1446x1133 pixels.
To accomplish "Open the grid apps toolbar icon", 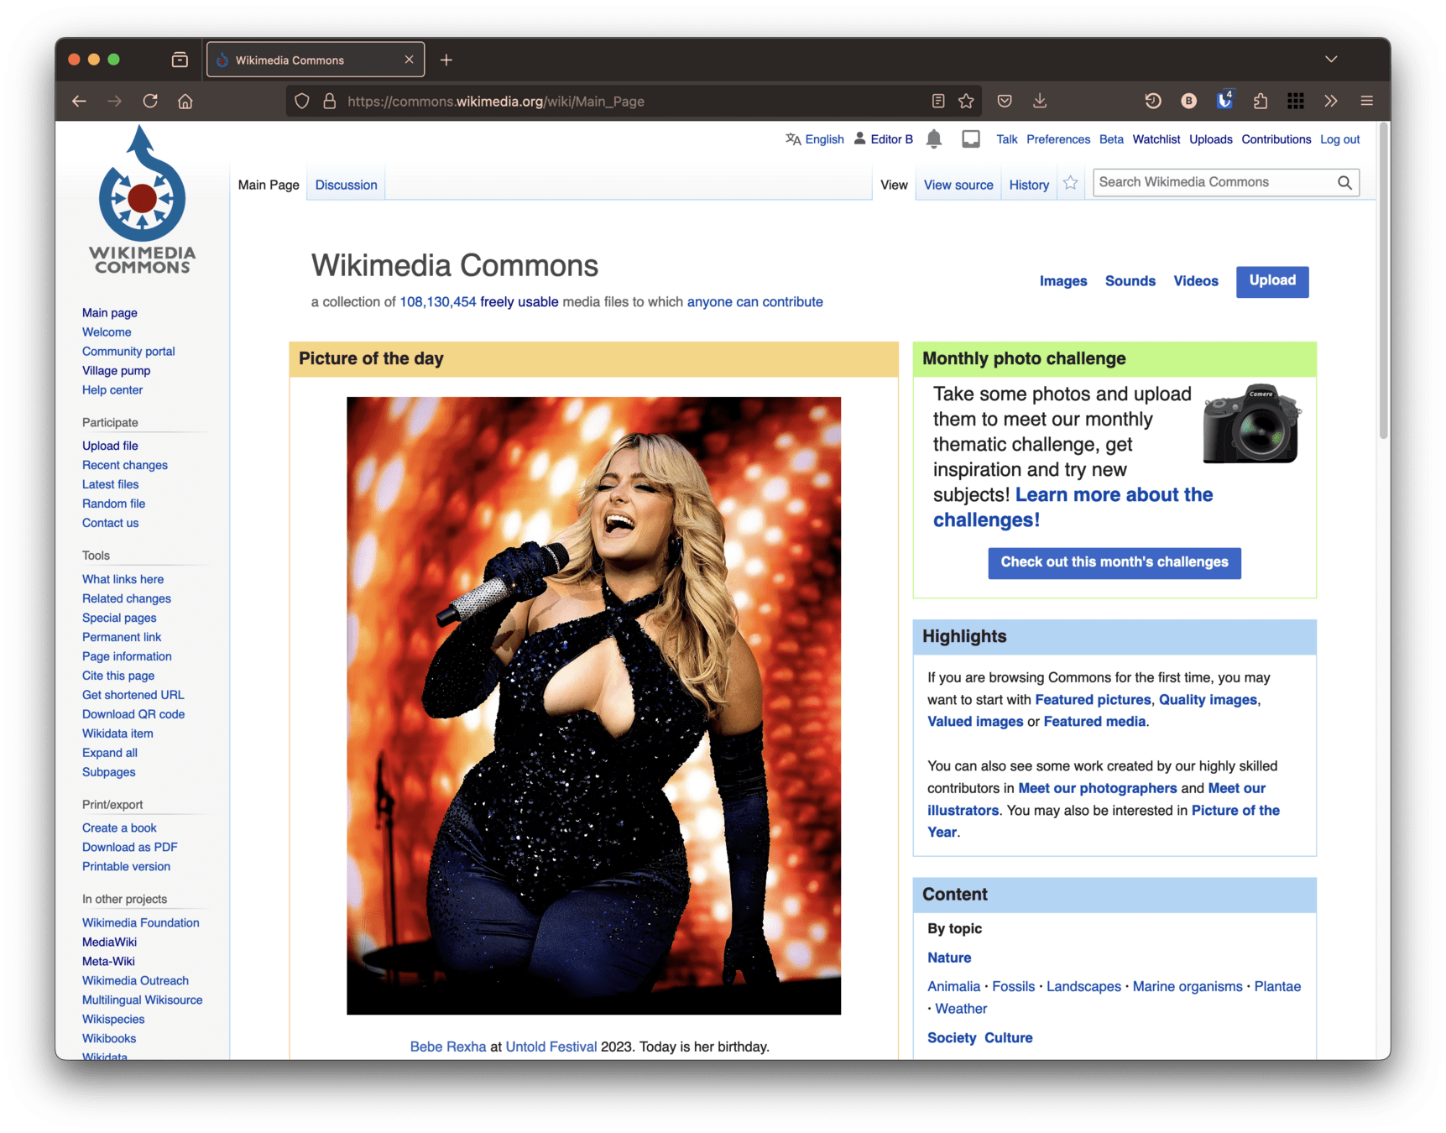I will pyautogui.click(x=1296, y=102).
